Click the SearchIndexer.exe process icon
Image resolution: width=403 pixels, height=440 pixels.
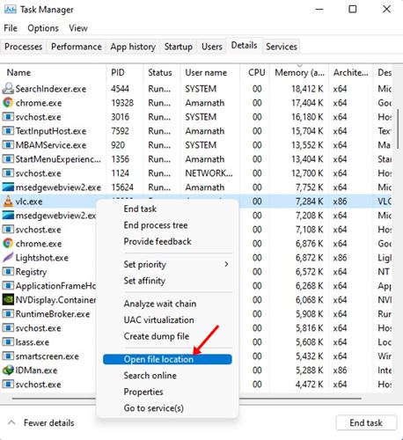8,89
